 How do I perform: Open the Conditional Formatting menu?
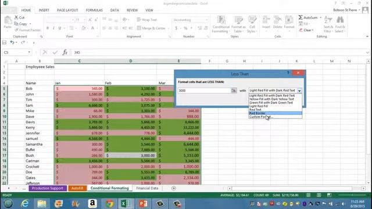click(221, 24)
